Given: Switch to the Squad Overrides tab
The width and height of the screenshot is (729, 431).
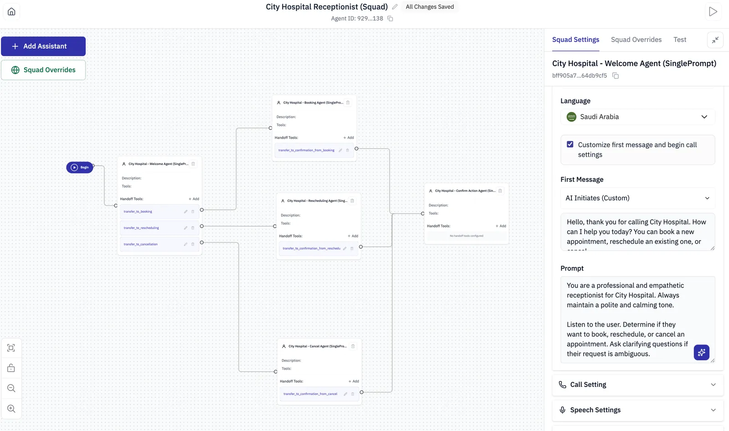Looking at the screenshot, I should (636, 40).
